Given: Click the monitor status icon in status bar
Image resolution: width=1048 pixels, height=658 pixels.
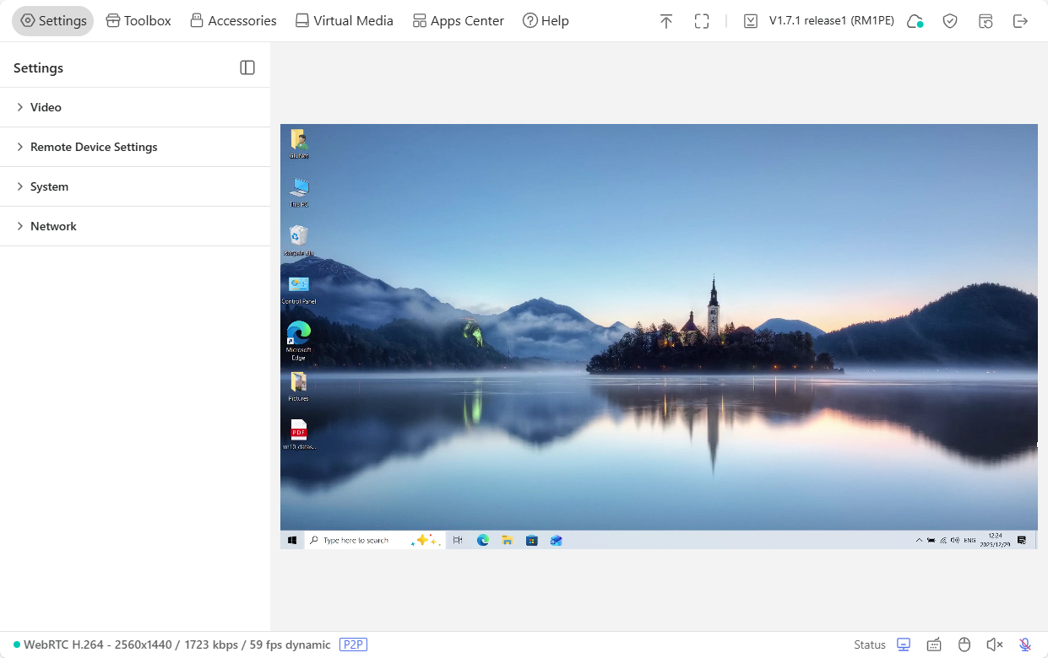Looking at the screenshot, I should click(x=904, y=645).
